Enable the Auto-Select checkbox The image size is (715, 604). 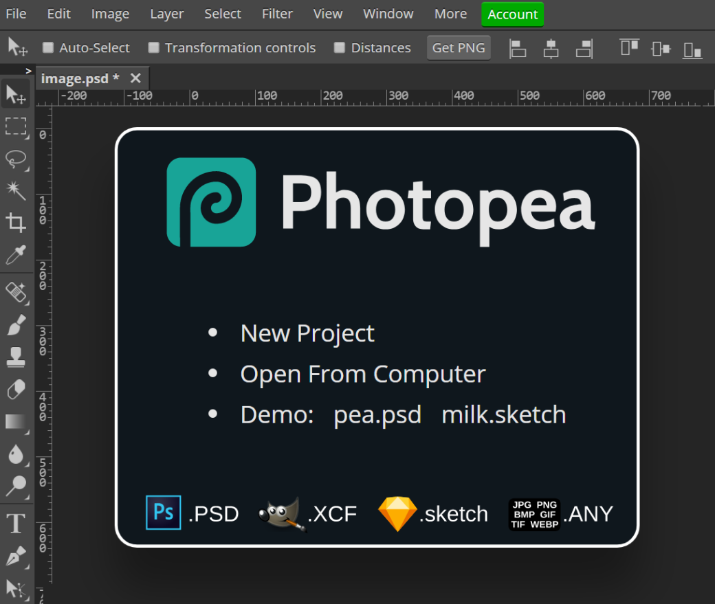click(48, 47)
